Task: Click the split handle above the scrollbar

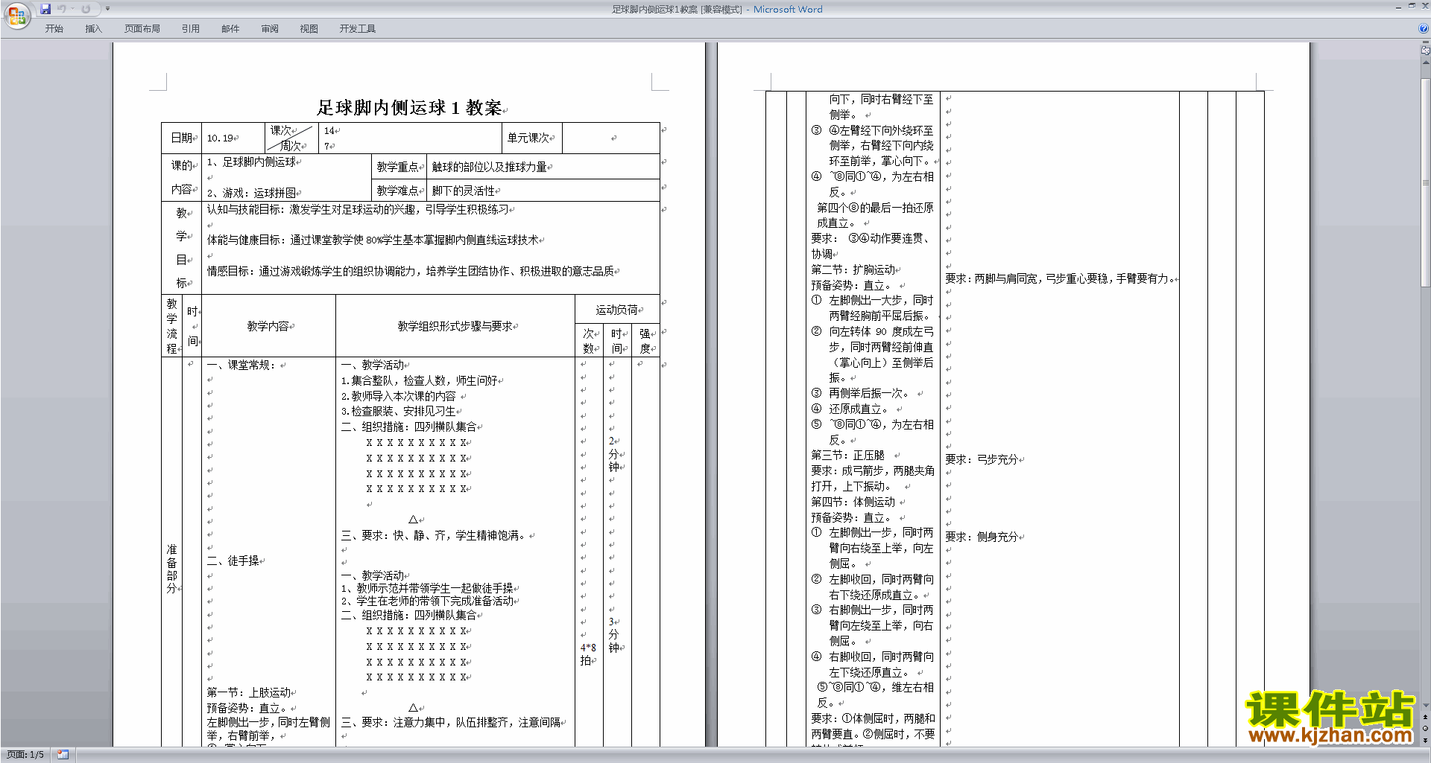Action: pos(1426,42)
